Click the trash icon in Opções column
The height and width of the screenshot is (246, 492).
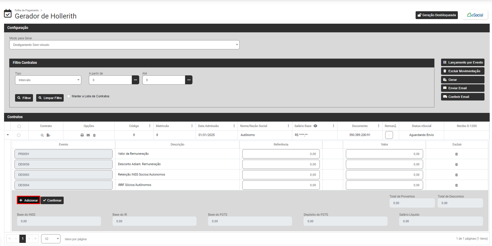click(x=94, y=135)
